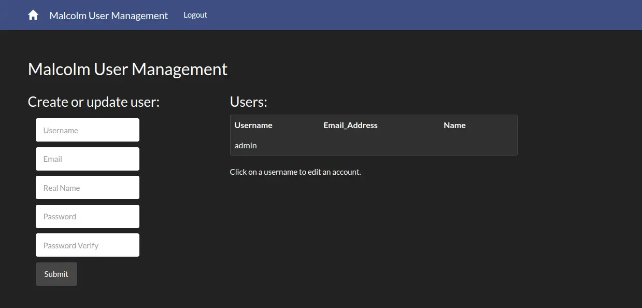Focus the Username input field
This screenshot has height=308, width=642.
(x=87, y=130)
